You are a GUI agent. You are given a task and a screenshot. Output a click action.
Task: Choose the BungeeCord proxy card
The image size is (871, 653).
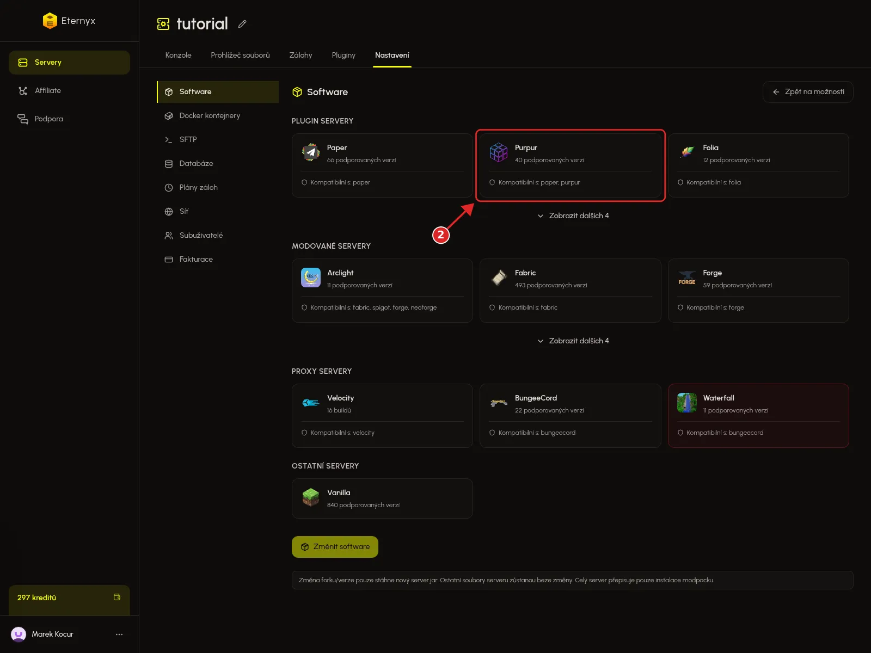tap(570, 416)
